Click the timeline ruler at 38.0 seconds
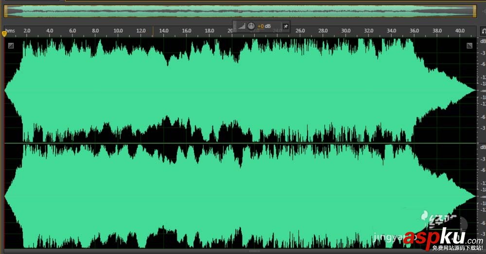Viewport: 486px width, 254px height. 437,31
